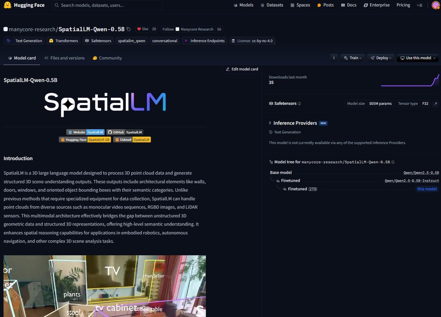Expand the Use this model dropdown
The height and width of the screenshot is (317, 441).
pos(418,58)
